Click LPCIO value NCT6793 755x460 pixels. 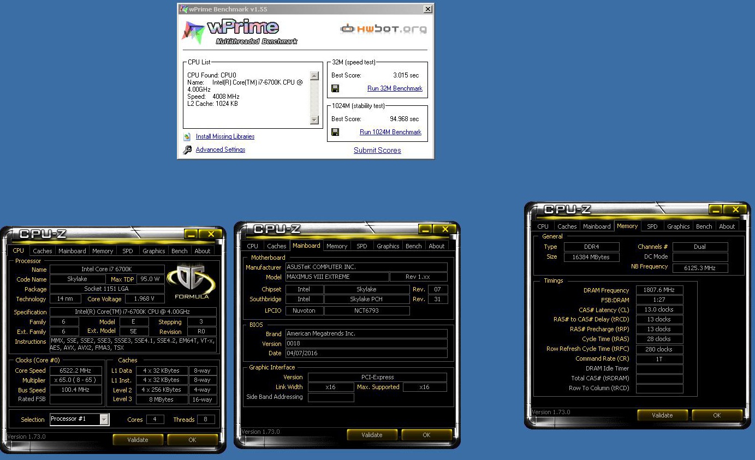[366, 310]
